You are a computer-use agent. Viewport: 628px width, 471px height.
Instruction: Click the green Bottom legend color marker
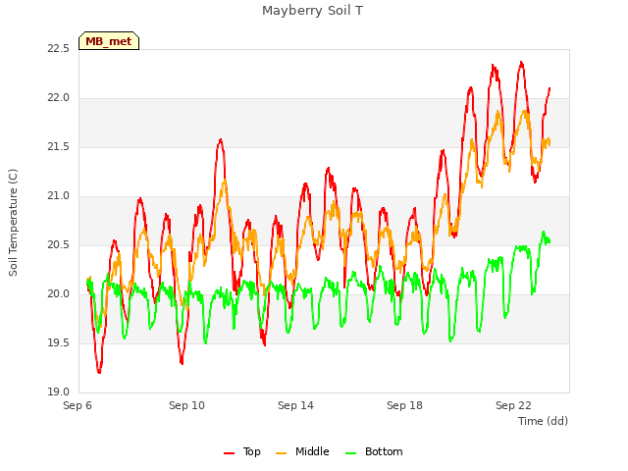pos(350,453)
